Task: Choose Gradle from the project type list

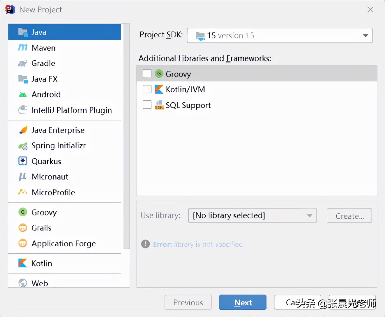Action: (x=65, y=63)
